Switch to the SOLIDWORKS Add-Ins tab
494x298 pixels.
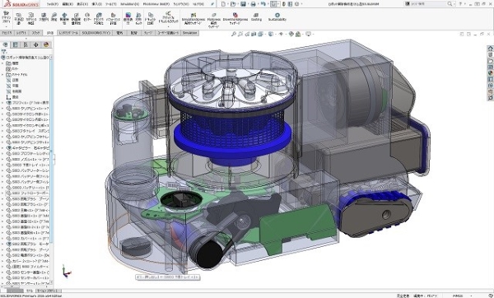pos(96,33)
